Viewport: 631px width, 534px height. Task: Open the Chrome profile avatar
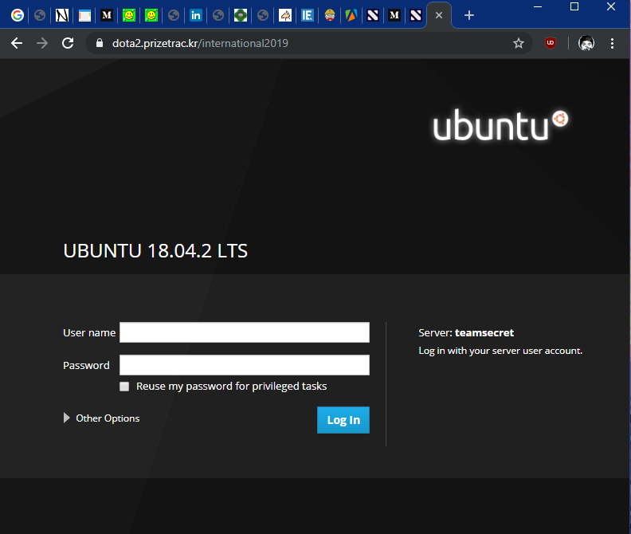pyautogui.click(x=586, y=43)
